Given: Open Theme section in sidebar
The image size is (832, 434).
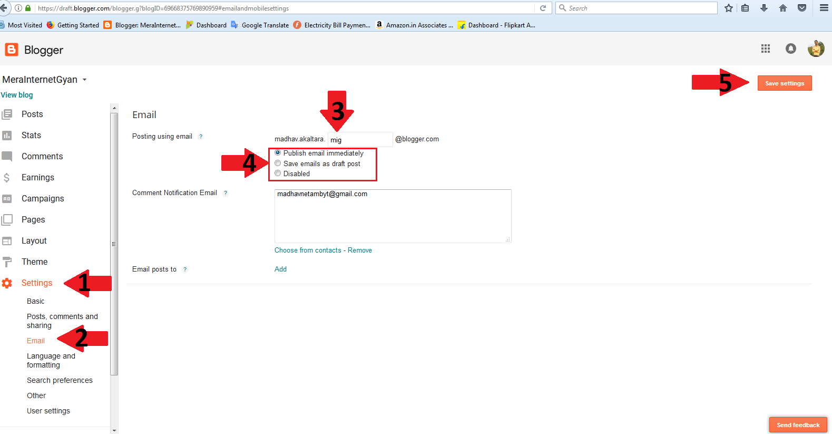Looking at the screenshot, I should tap(34, 262).
